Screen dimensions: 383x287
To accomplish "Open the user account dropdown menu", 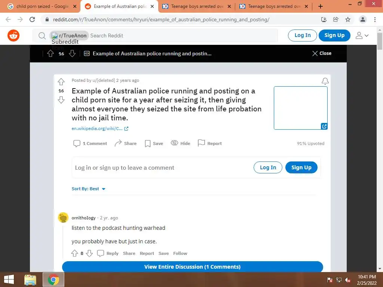I will (362, 36).
